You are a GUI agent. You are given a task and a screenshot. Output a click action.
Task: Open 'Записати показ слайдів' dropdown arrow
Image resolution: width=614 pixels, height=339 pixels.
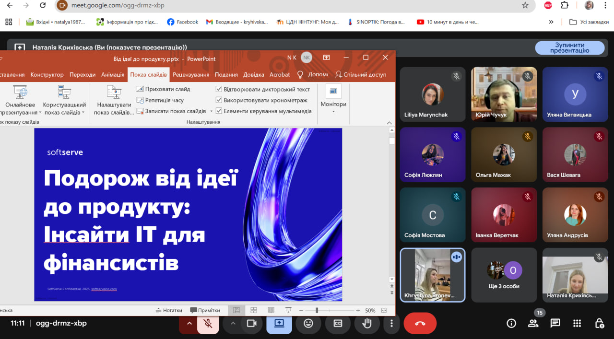point(211,111)
